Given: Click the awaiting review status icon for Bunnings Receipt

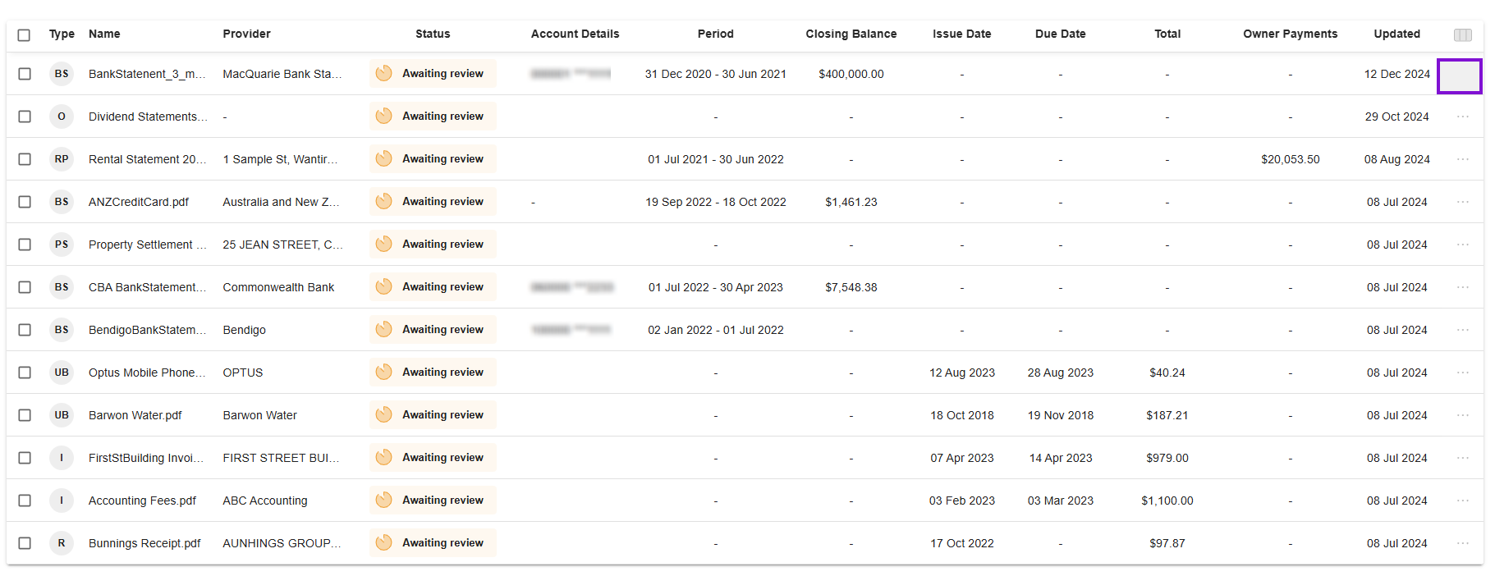Looking at the screenshot, I should click(x=383, y=543).
